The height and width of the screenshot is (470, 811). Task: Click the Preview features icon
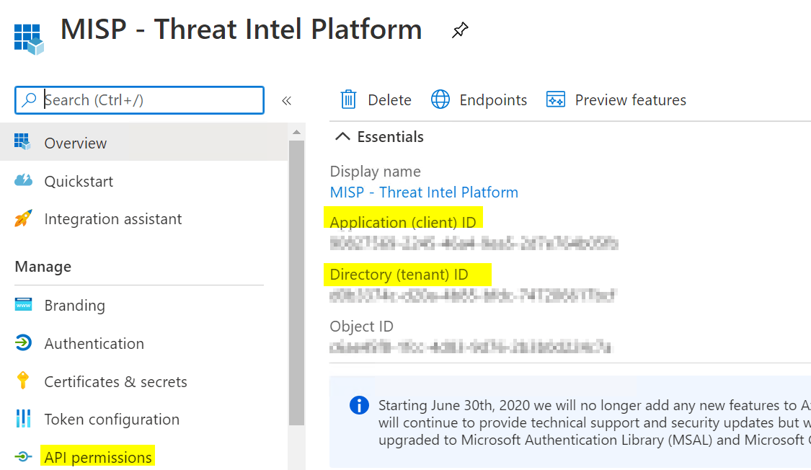click(x=556, y=99)
